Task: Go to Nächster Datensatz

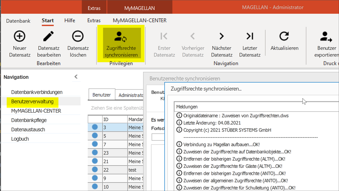Action: (222, 45)
